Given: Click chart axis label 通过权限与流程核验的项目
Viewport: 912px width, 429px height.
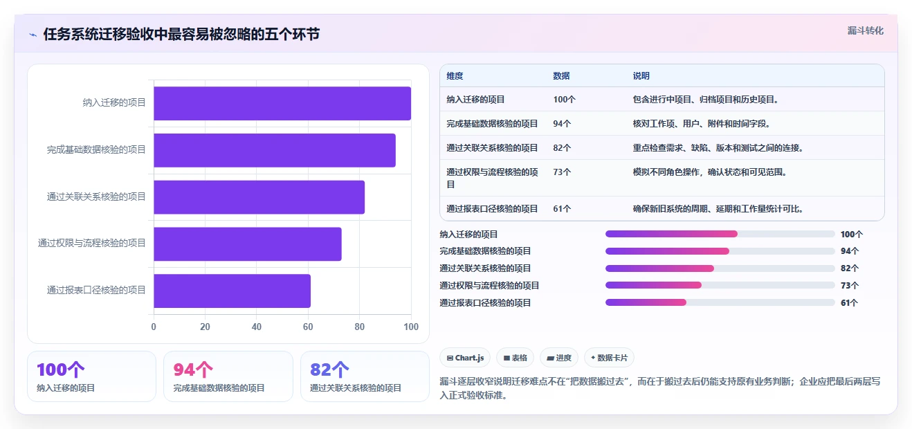Looking at the screenshot, I should pos(92,244).
